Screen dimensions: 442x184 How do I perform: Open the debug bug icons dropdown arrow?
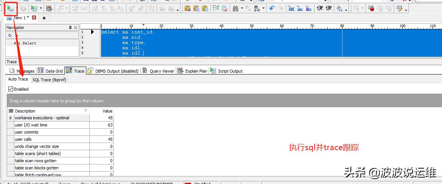tap(178, 10)
